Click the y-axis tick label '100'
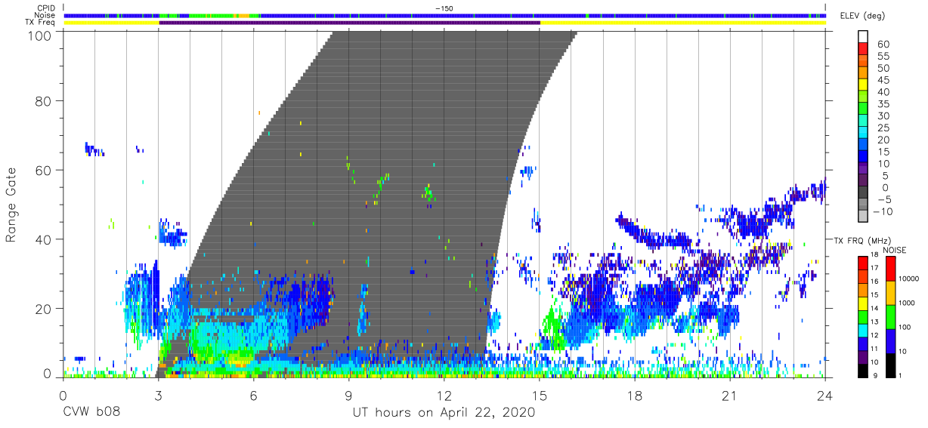 click(x=41, y=35)
